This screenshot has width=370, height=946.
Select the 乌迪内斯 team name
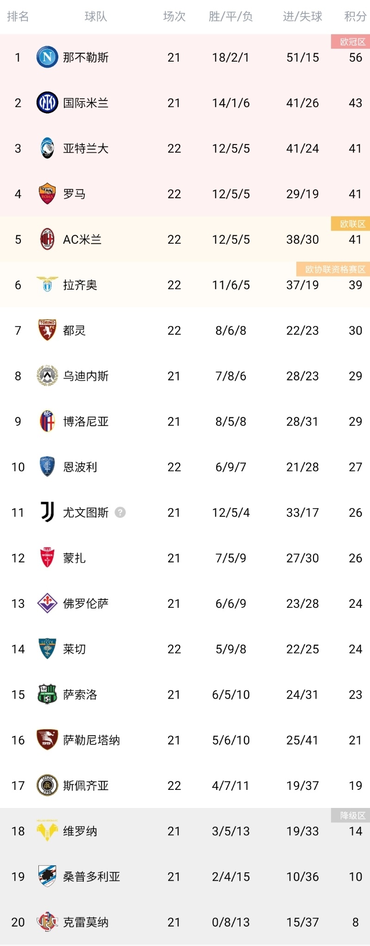tap(86, 376)
